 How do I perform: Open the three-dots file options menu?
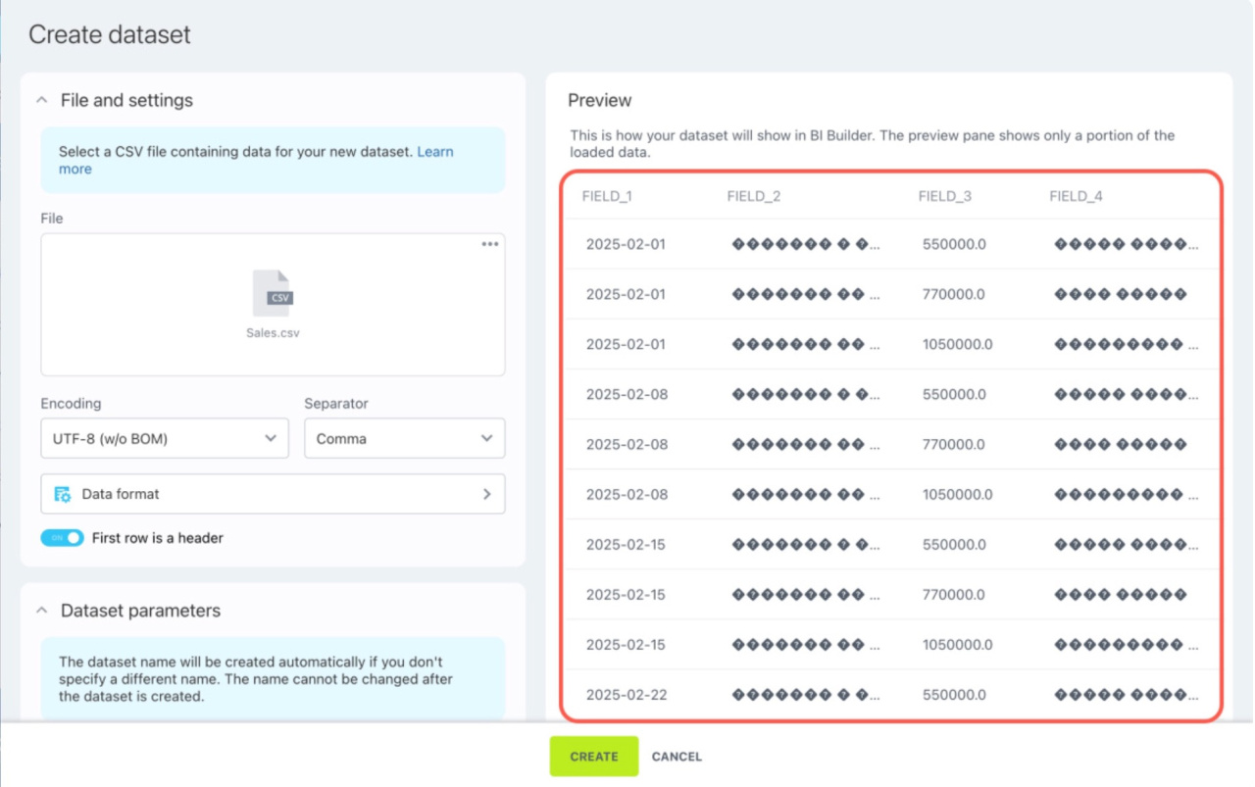(490, 244)
